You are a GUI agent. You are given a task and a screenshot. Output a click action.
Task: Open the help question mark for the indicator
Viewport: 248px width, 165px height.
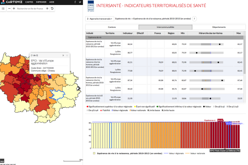tap(194, 19)
